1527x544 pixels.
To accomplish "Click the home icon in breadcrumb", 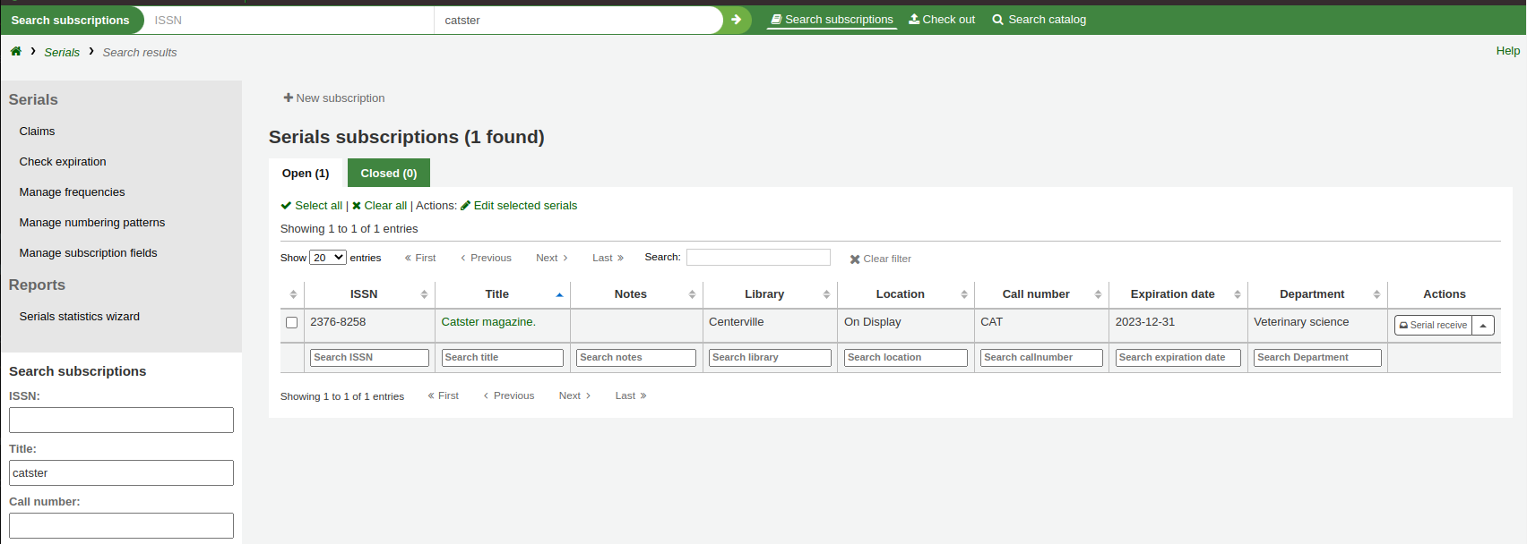I will click(16, 52).
